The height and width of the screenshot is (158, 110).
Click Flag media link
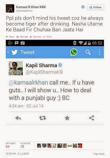pyautogui.click(x=99, y=154)
